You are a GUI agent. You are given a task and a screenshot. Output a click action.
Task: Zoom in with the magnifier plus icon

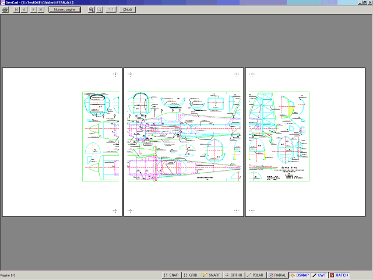coord(92,10)
